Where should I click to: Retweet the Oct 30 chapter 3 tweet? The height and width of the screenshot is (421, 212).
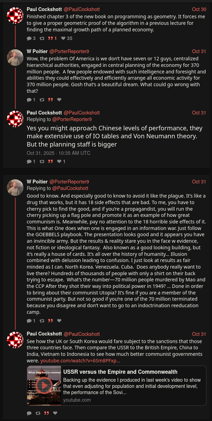pyautogui.click(x=42, y=39)
